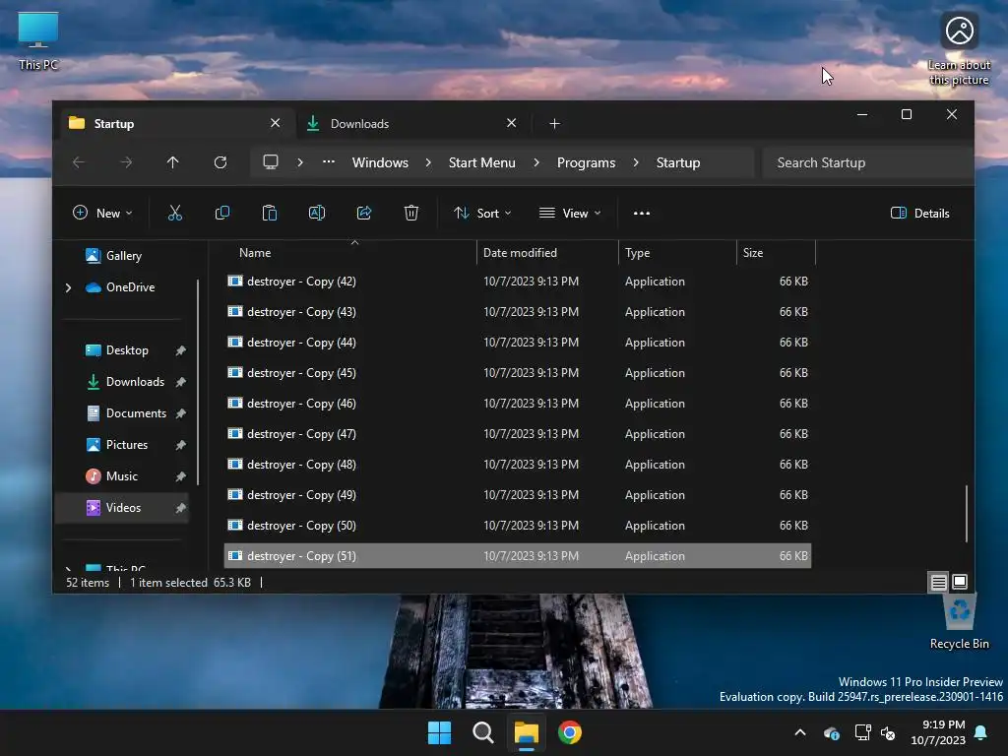This screenshot has height=756, width=1008.
Task: Open the notification bell in taskbar
Action: (x=981, y=732)
